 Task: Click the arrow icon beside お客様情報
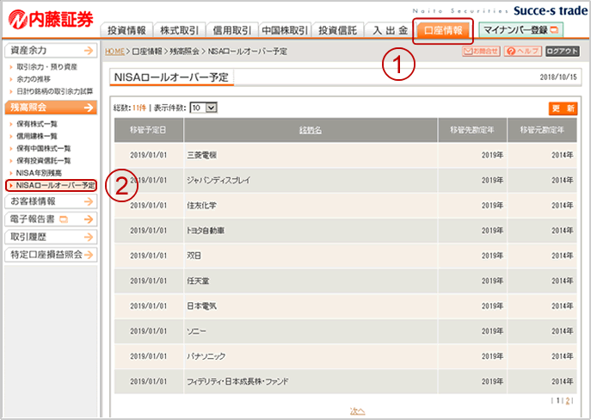83,201
